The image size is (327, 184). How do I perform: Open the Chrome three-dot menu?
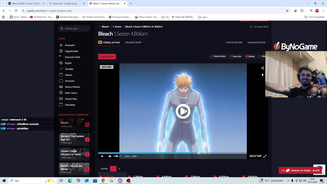coord(323,11)
